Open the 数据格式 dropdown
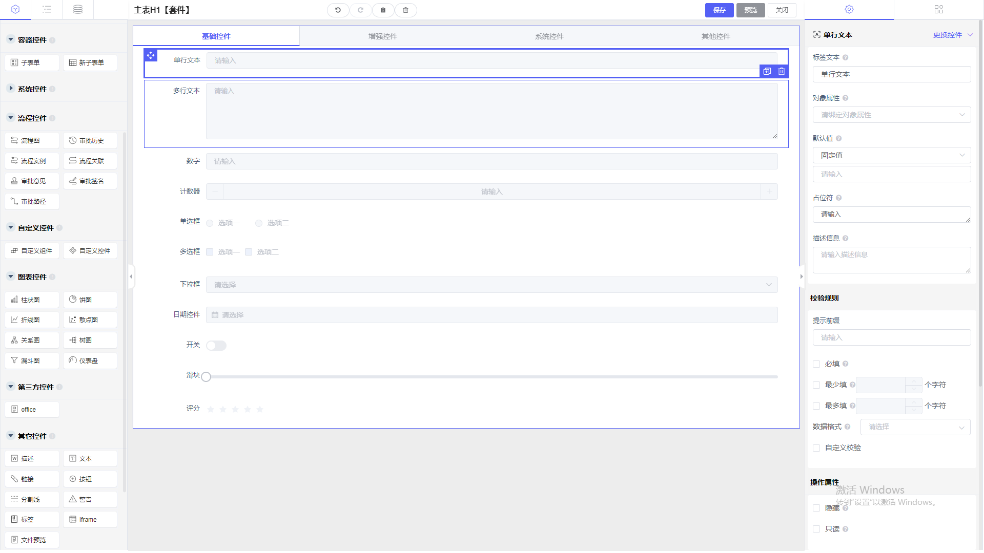984x553 pixels. coord(915,427)
